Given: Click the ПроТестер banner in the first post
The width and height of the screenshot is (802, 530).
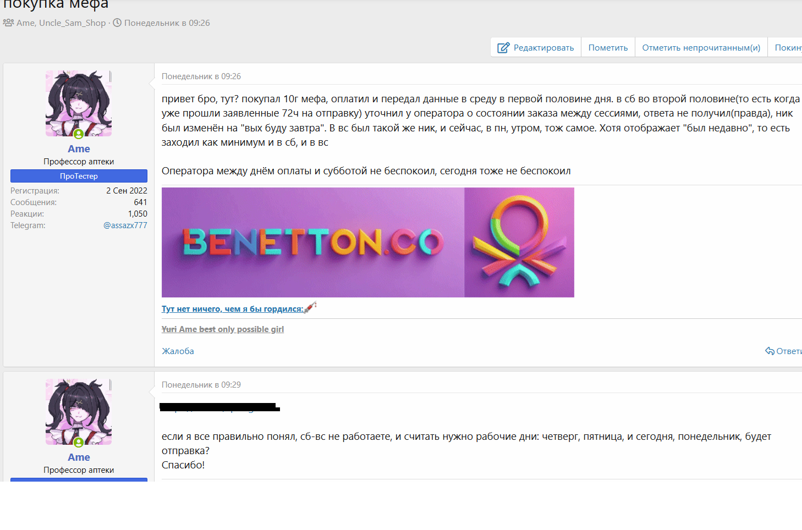Looking at the screenshot, I should coord(79,176).
